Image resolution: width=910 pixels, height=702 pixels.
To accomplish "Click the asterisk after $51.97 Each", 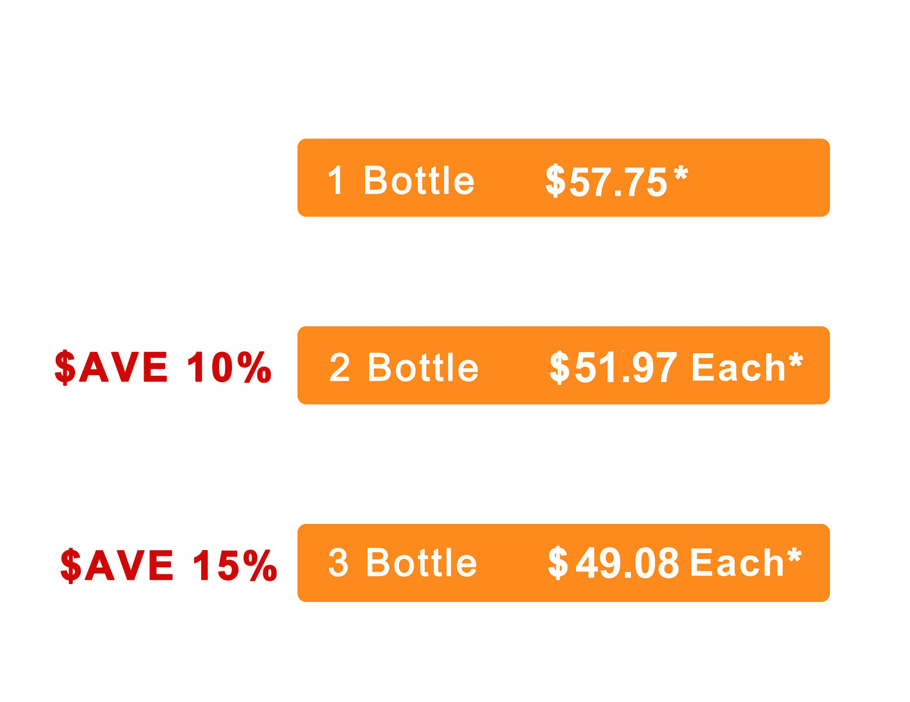I will pyautogui.click(x=795, y=361).
